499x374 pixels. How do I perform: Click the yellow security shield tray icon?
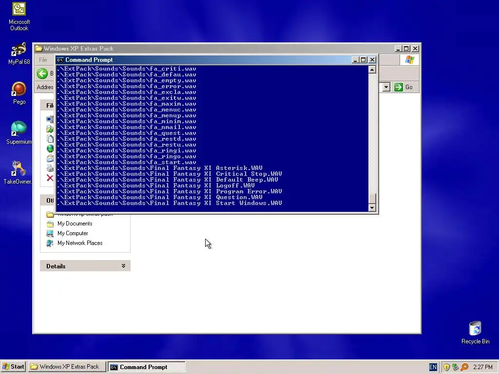point(446,367)
